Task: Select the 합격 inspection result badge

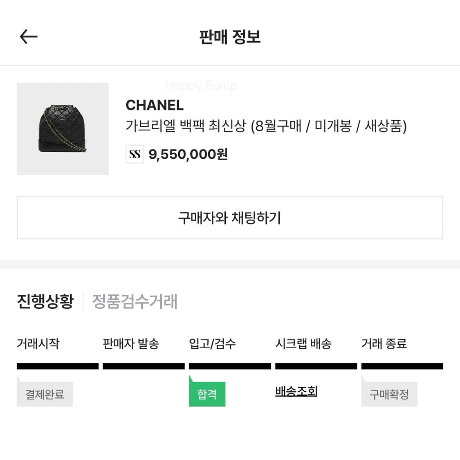Action: coord(207,393)
